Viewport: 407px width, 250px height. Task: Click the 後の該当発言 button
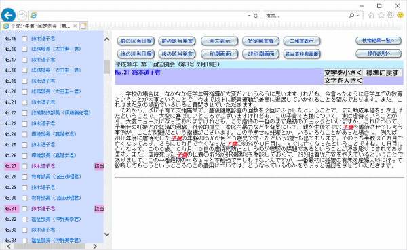pos(177,54)
